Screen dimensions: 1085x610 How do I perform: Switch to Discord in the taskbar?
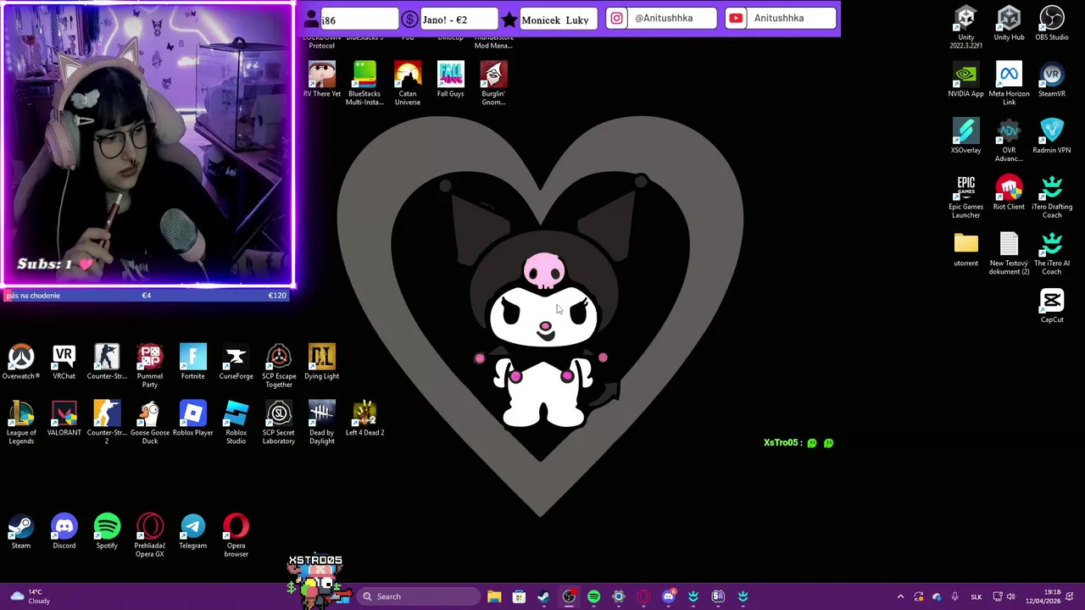[x=668, y=596]
